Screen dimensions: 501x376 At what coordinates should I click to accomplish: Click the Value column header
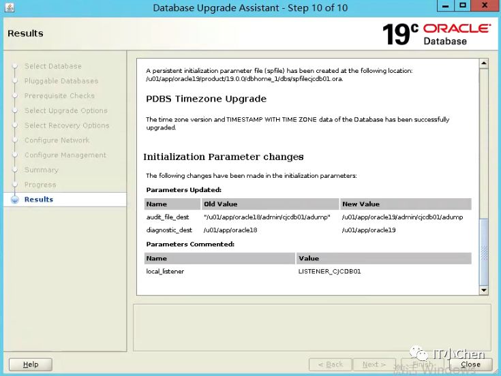coord(384,259)
